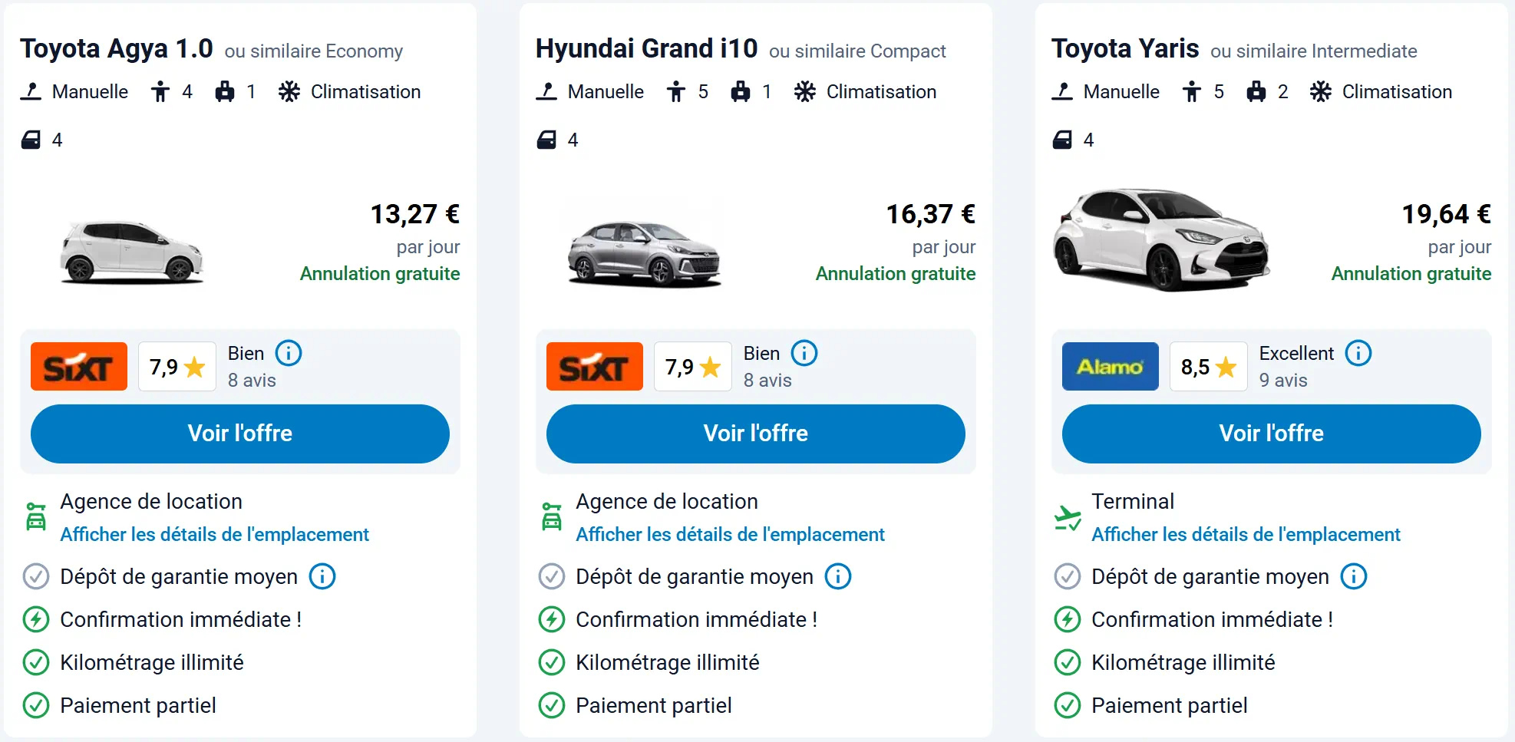Click the Toyota Yaris car photo
Screen dimensions: 1515x742
click(x=1160, y=240)
